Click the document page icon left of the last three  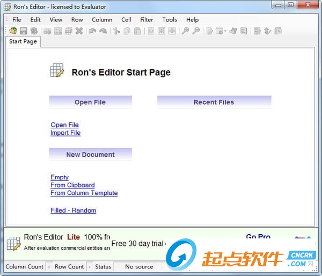point(244,31)
